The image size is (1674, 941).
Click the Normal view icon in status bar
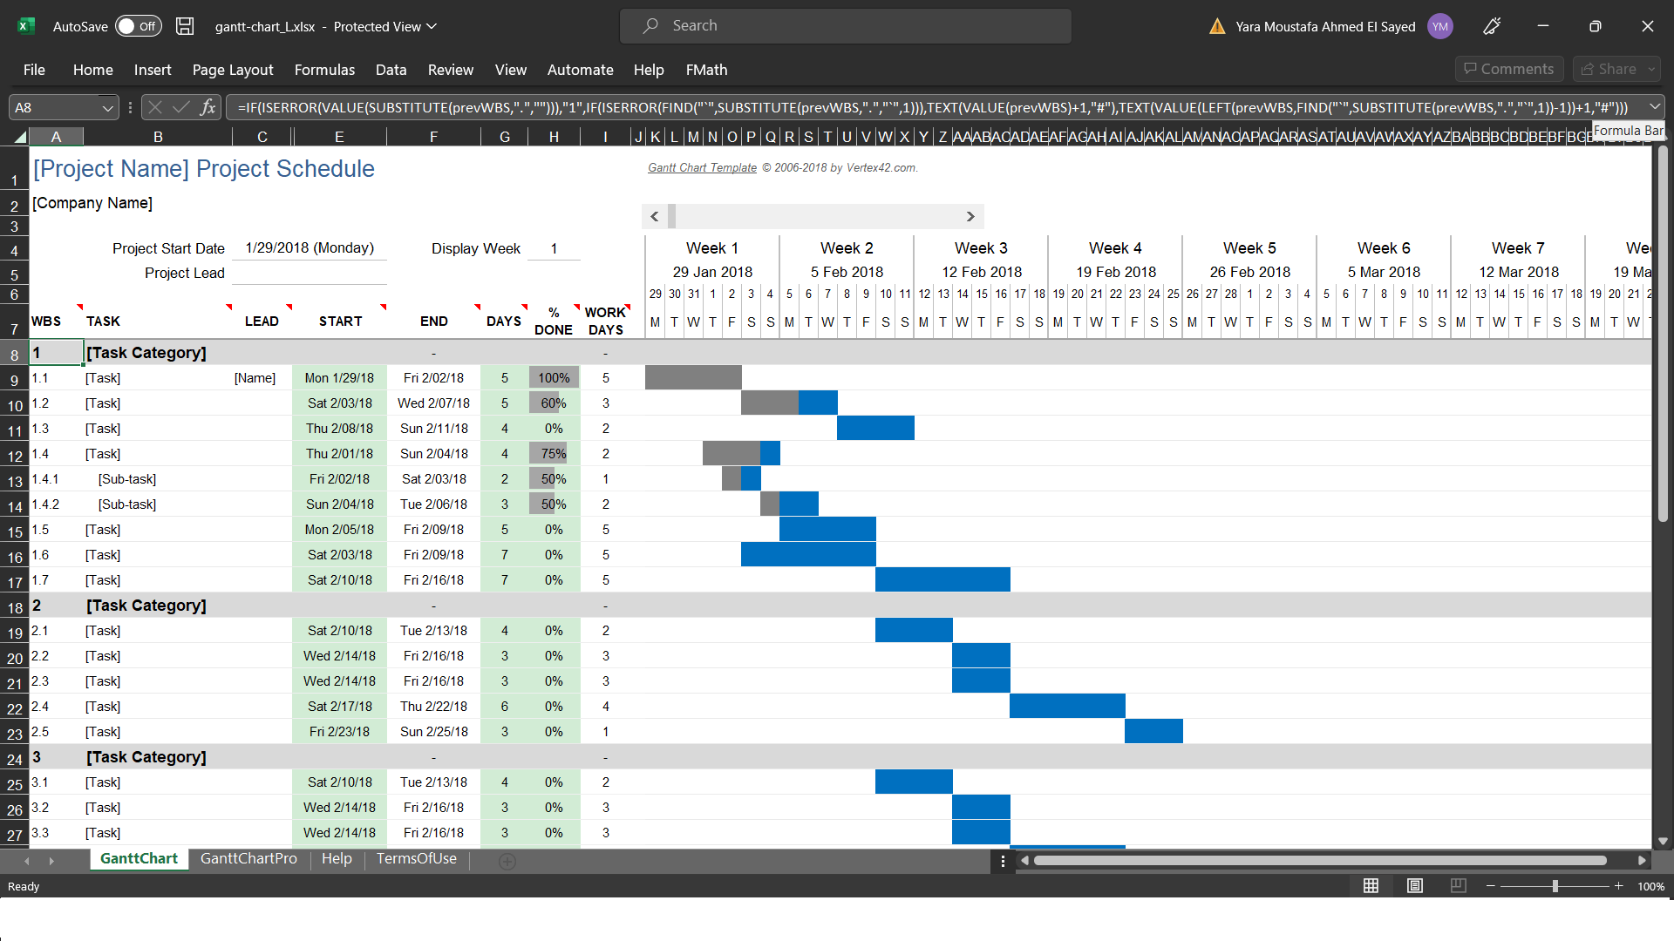point(1371,886)
